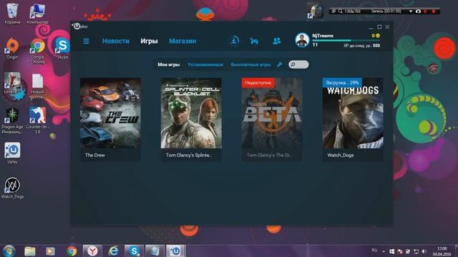This screenshot has width=458, height=257.
Task: Open Yandex Browser from taskbar
Action: pyautogui.click(x=92, y=251)
